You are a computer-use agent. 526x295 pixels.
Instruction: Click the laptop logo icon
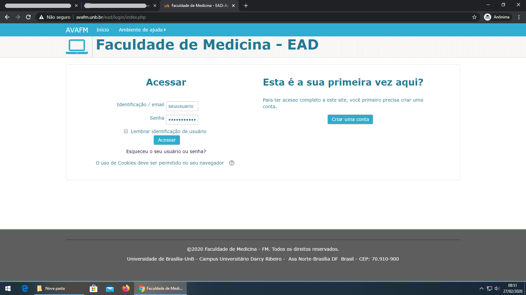(x=77, y=47)
